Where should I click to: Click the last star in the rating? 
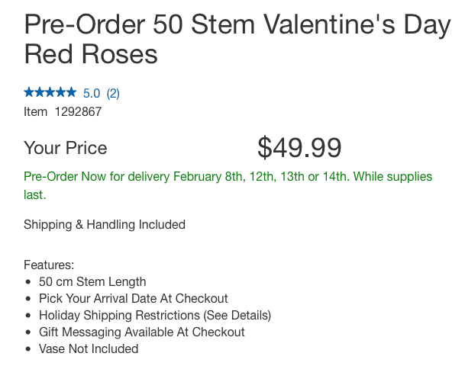point(71,93)
